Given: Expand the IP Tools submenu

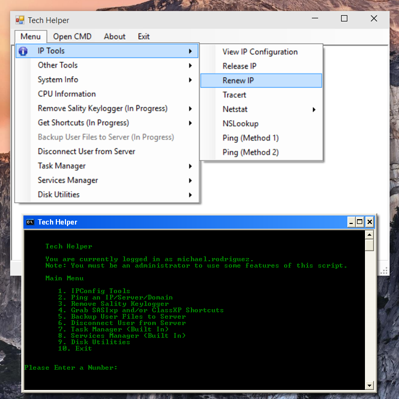Looking at the screenshot, I should pyautogui.click(x=107, y=51).
